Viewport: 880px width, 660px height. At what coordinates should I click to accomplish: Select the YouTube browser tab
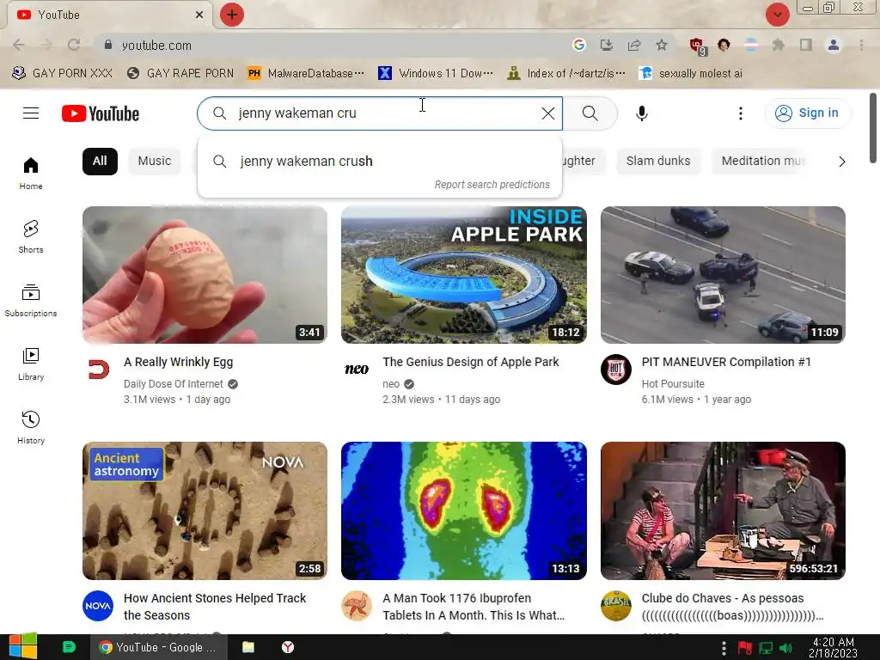pyautogui.click(x=109, y=15)
